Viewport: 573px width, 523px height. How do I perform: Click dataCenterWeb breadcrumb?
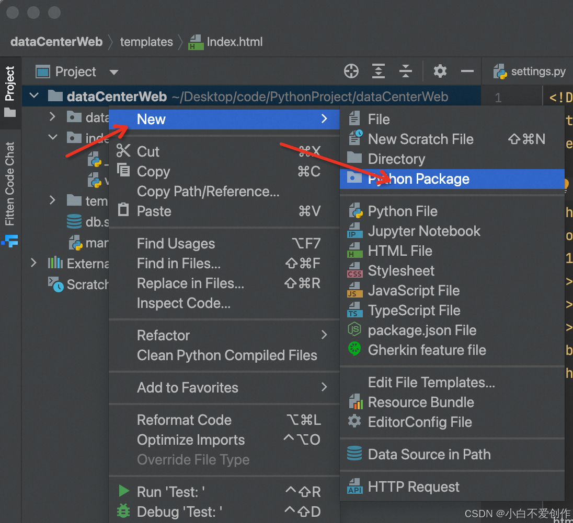56,42
